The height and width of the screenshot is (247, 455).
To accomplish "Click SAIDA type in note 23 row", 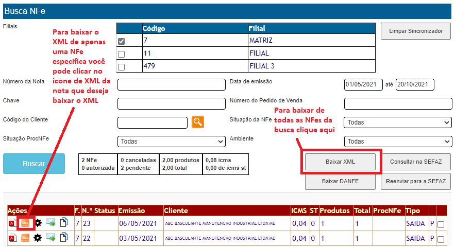I will click(x=415, y=223).
